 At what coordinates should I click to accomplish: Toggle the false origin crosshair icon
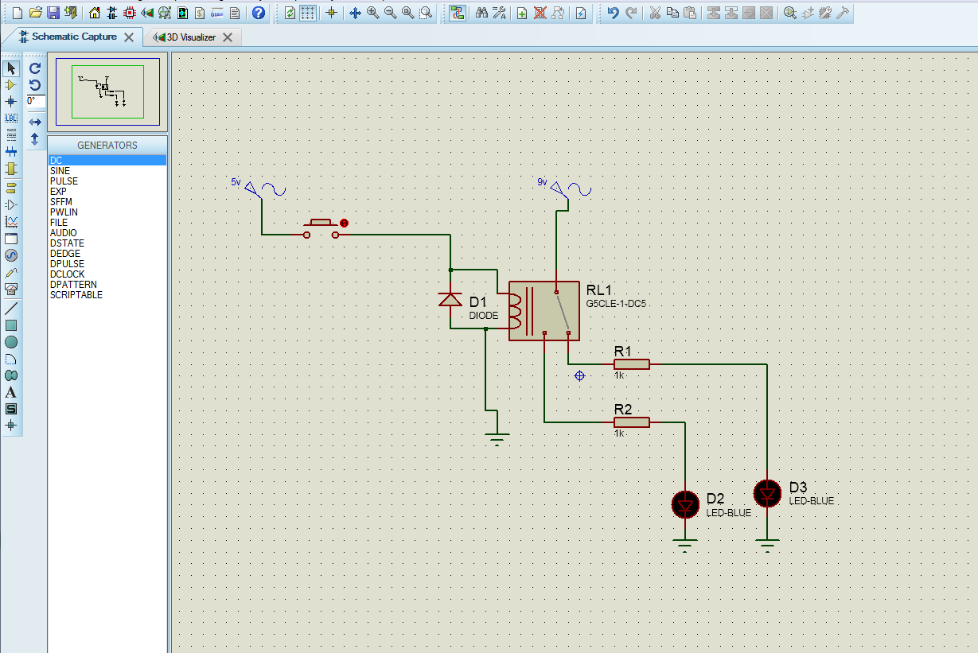[332, 13]
